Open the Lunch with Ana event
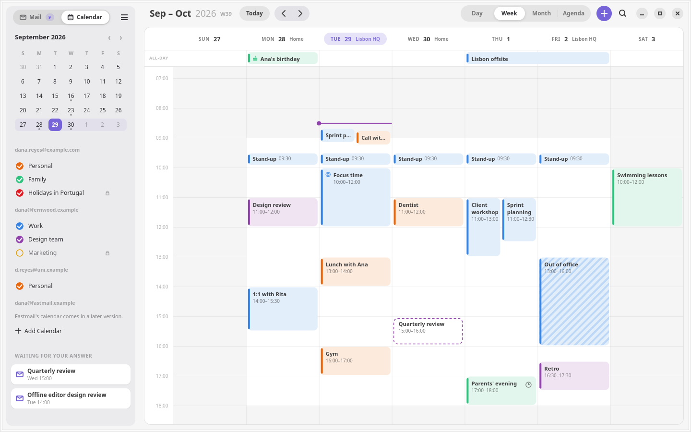 click(356, 272)
